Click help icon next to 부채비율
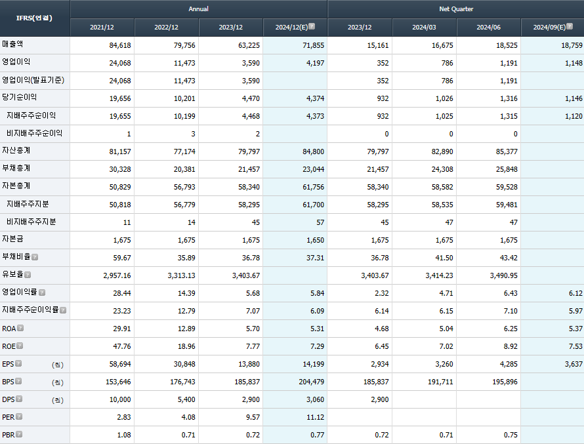 (35, 257)
